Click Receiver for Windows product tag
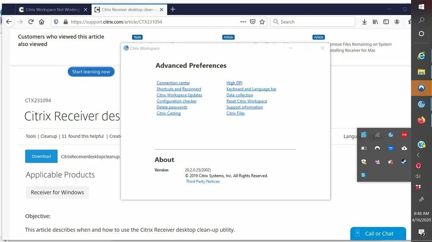 coord(57,192)
